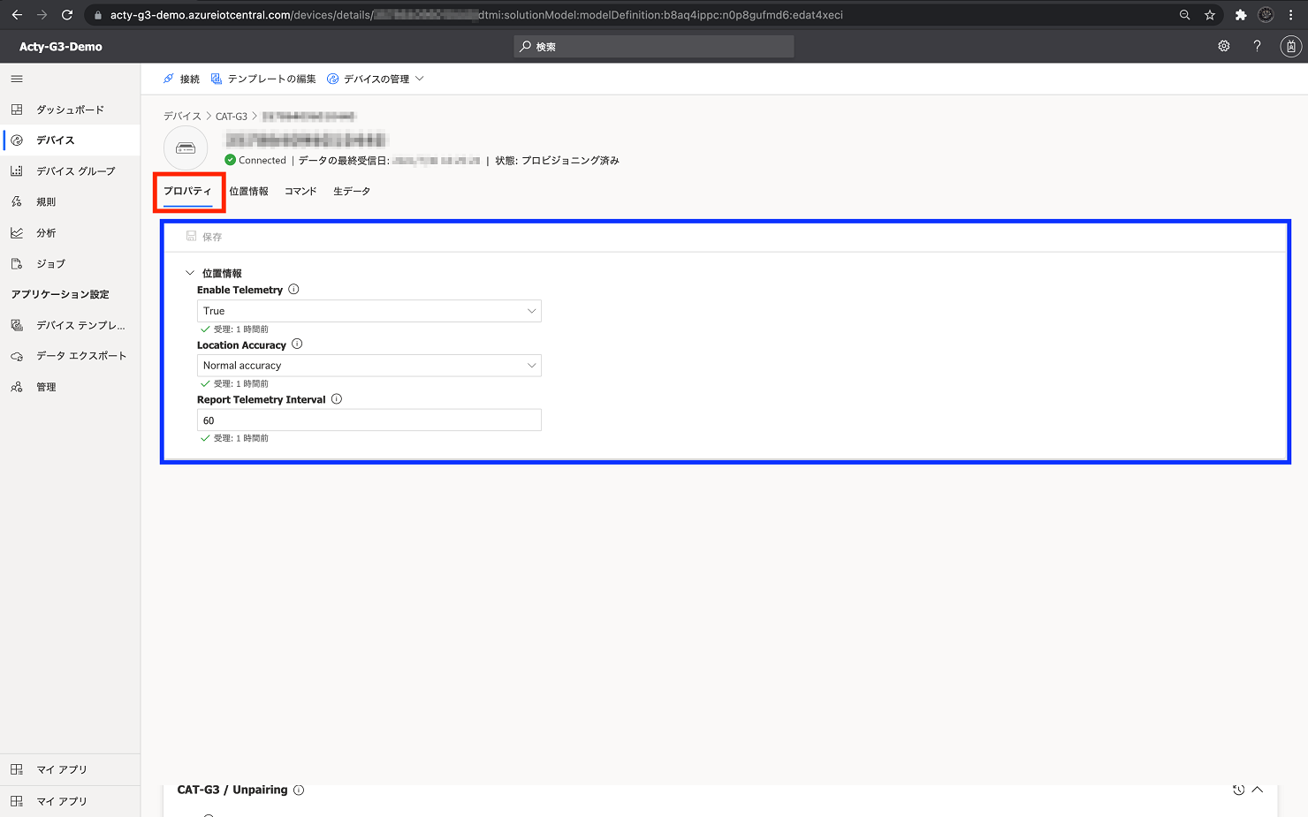The height and width of the screenshot is (817, 1308).
Task: Show info for Enable Telemetry
Action: coord(294,290)
